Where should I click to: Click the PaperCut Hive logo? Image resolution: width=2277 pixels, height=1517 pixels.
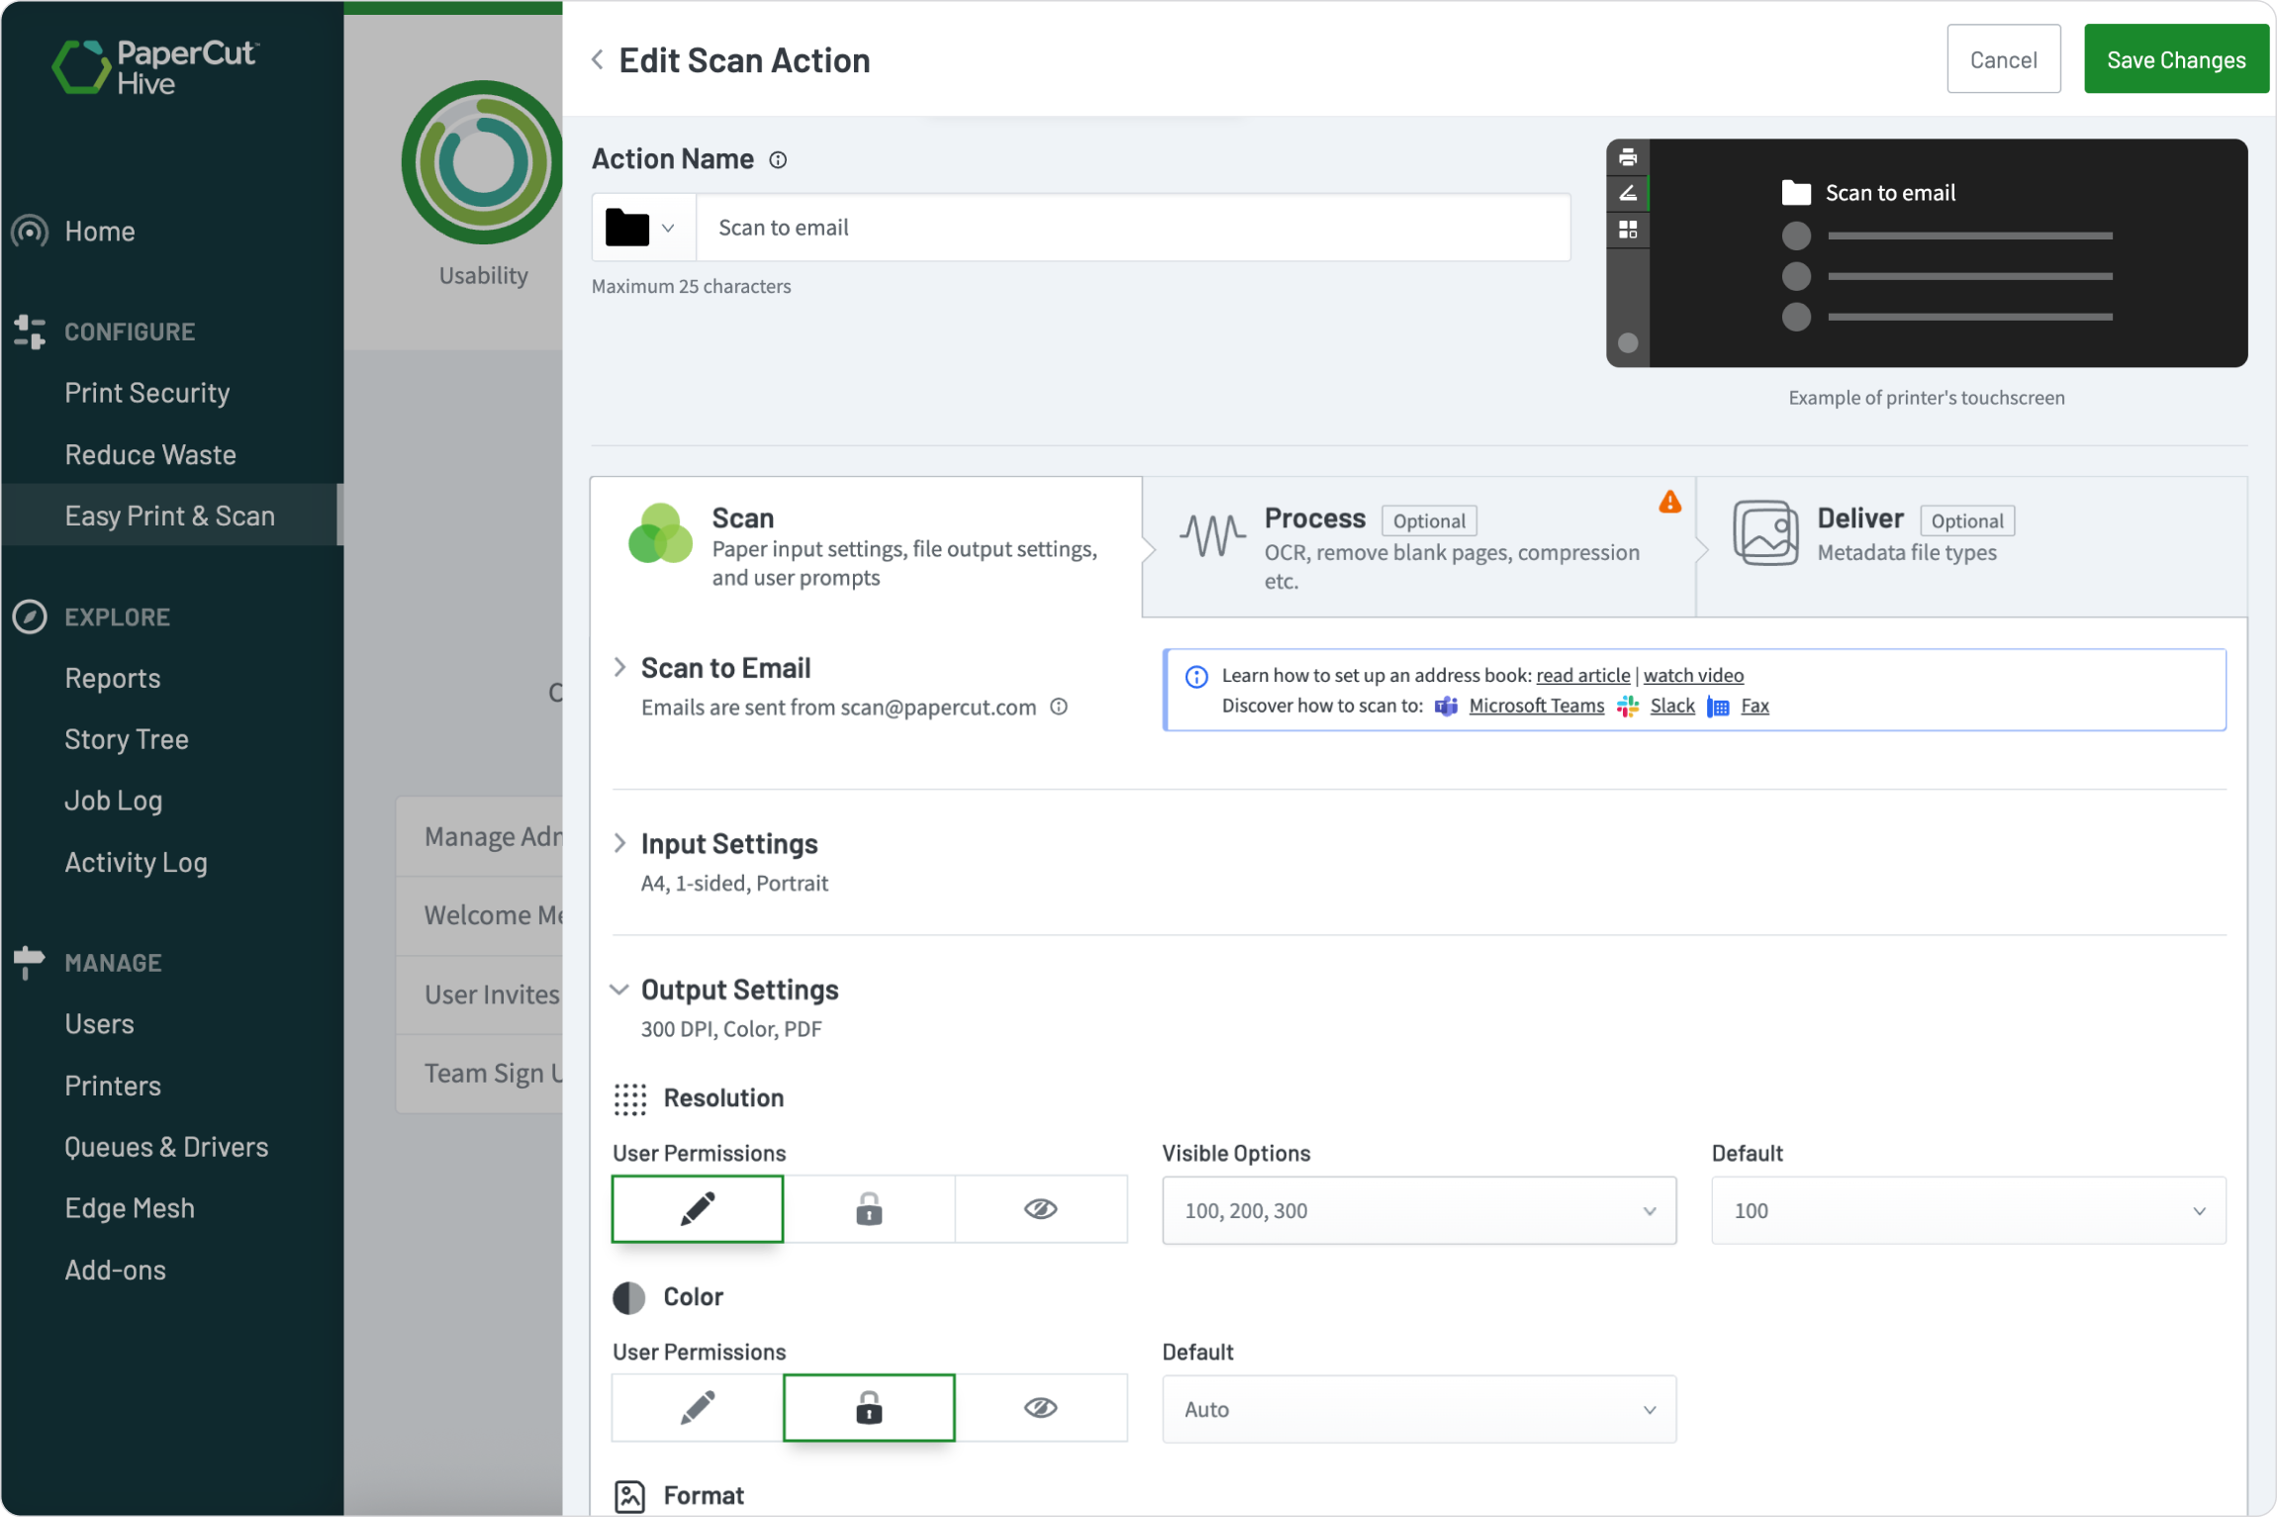tap(154, 65)
